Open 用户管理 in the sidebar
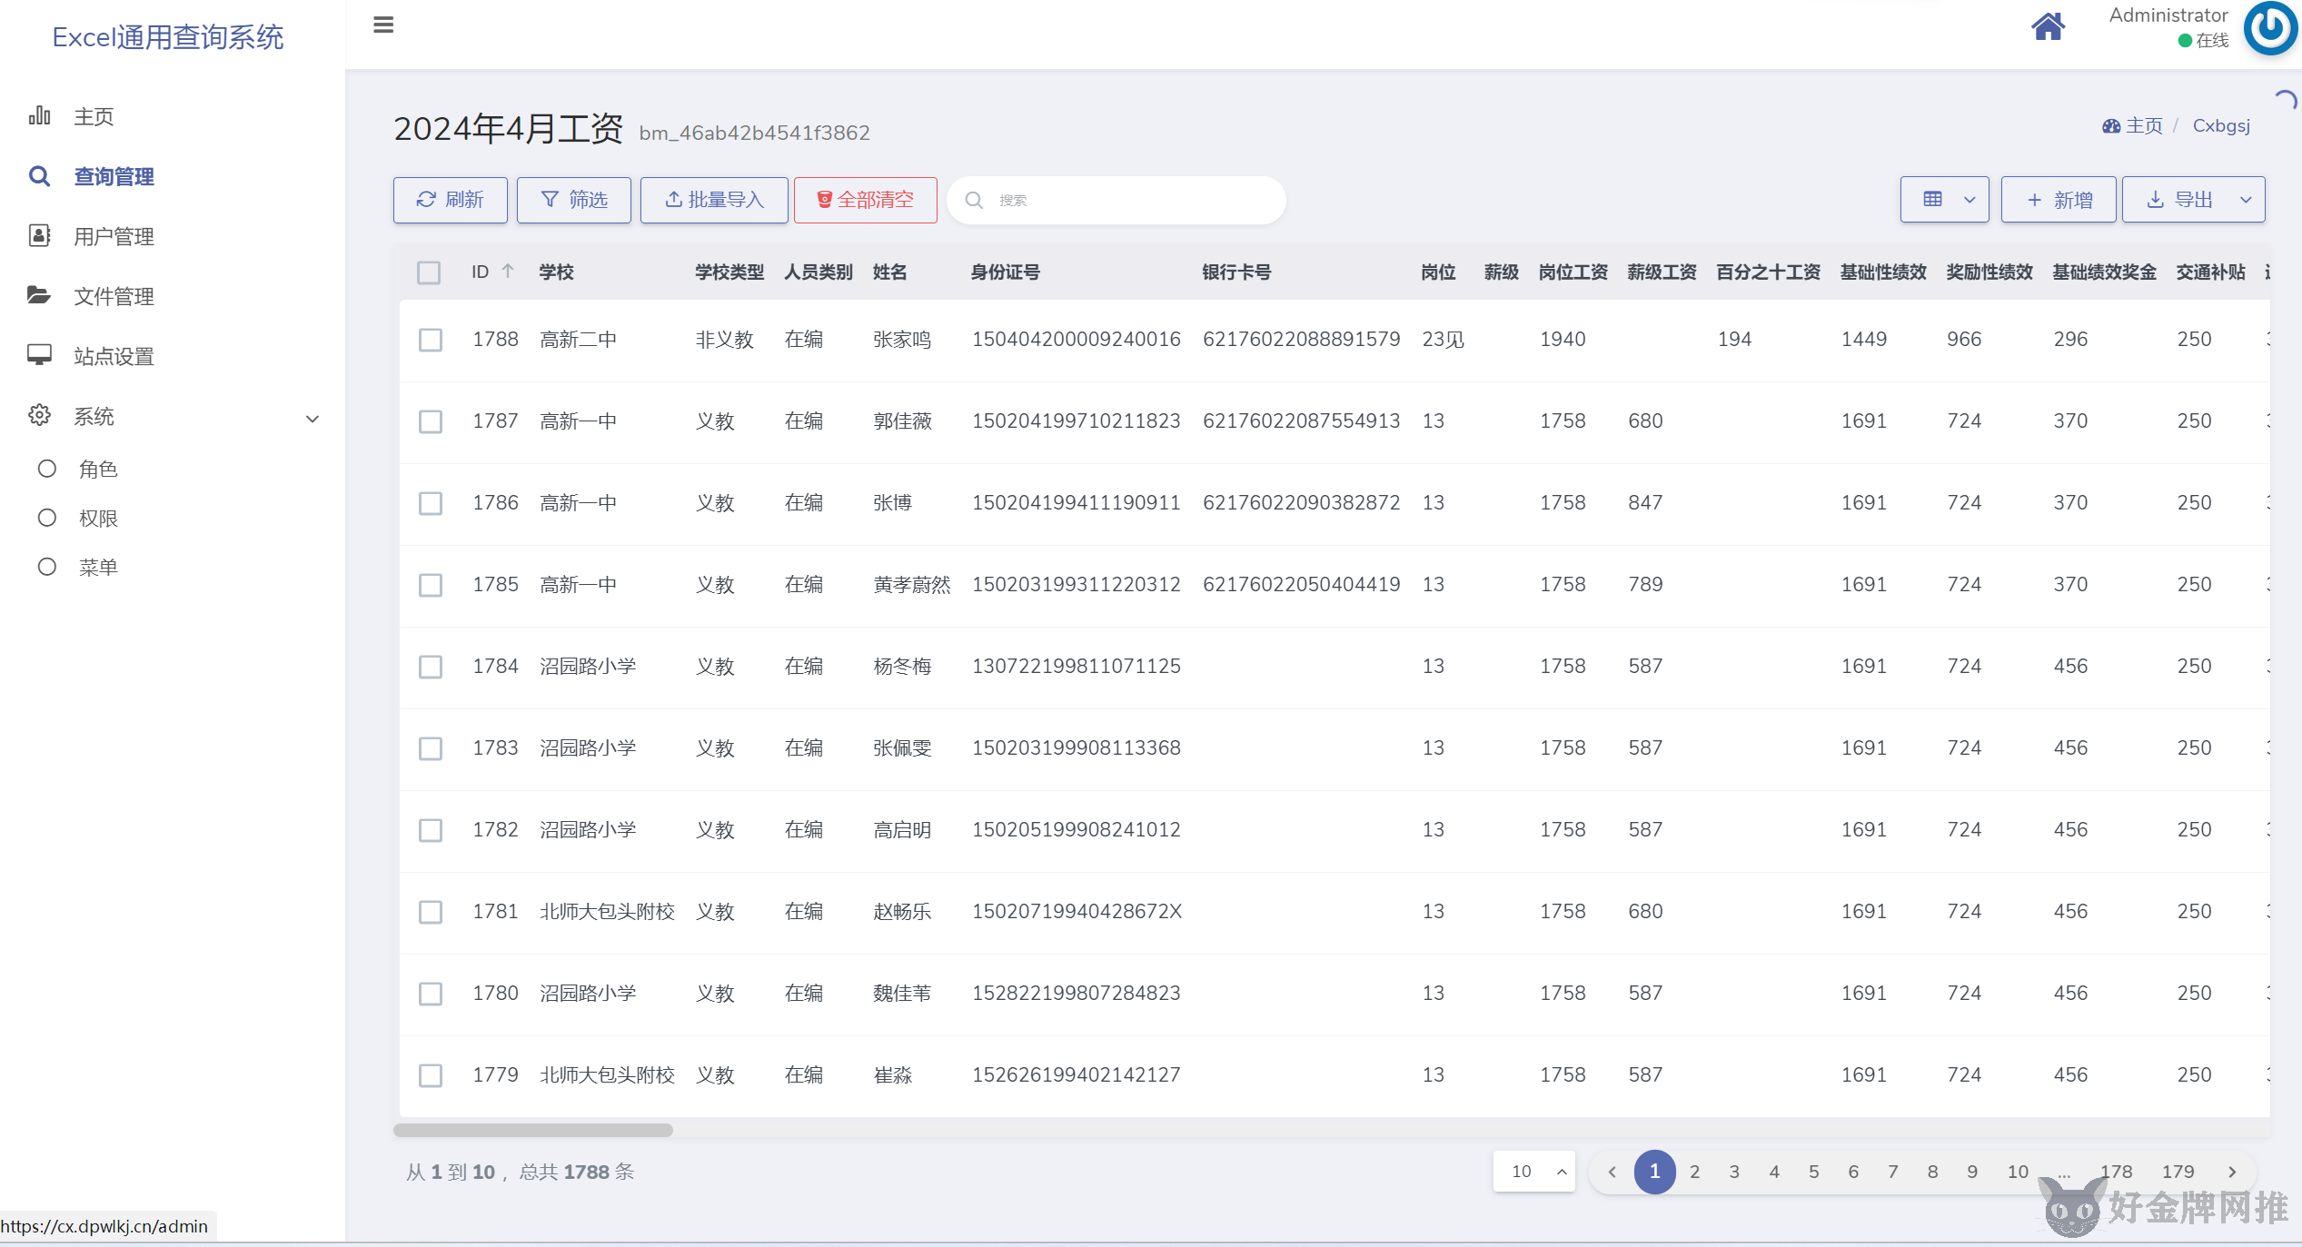Viewport: 2302px width, 1247px height. [114, 236]
